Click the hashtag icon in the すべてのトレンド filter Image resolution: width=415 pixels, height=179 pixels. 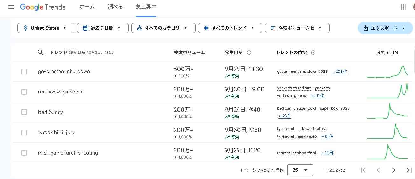pyautogui.click(x=206, y=28)
